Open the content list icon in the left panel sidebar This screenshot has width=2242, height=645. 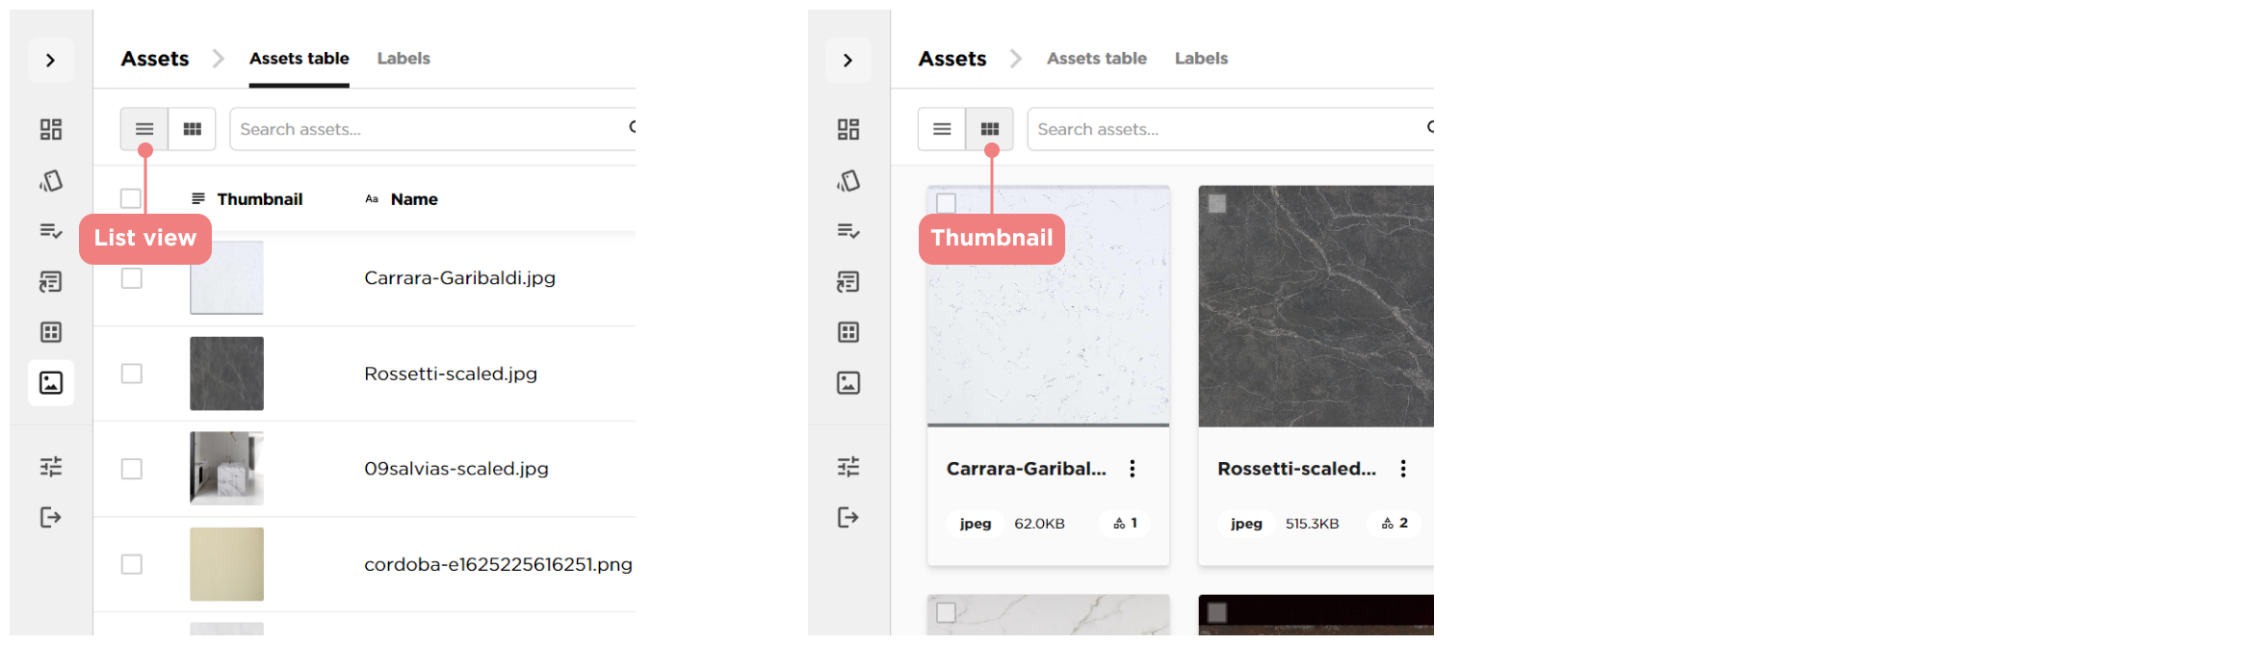(51, 282)
